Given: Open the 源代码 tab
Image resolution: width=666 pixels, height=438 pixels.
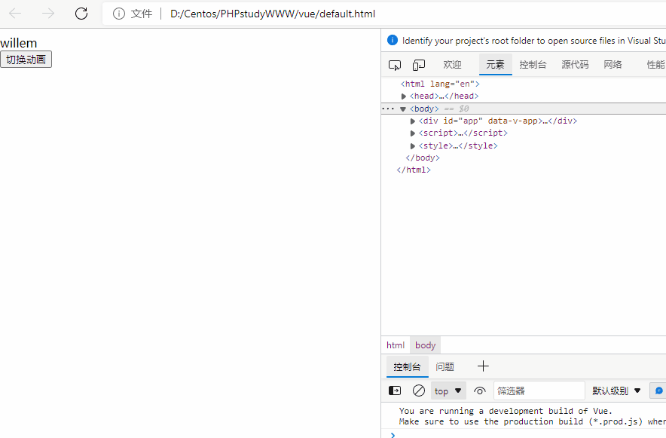Looking at the screenshot, I should 575,65.
